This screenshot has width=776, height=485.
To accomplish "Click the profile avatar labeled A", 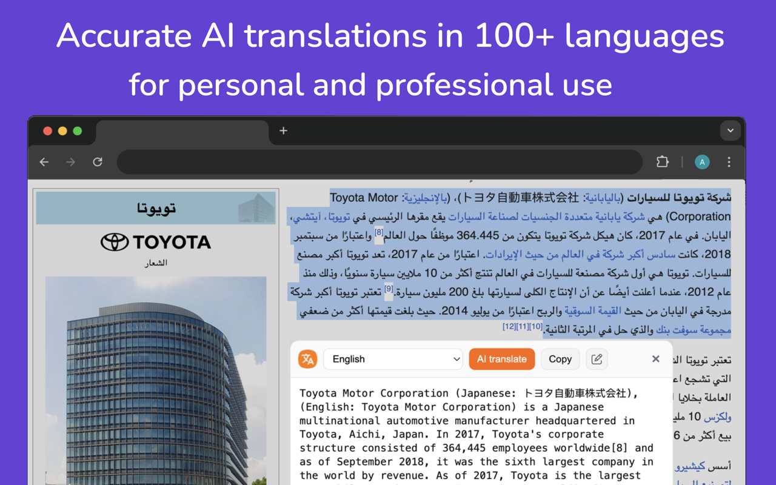I will click(x=702, y=162).
